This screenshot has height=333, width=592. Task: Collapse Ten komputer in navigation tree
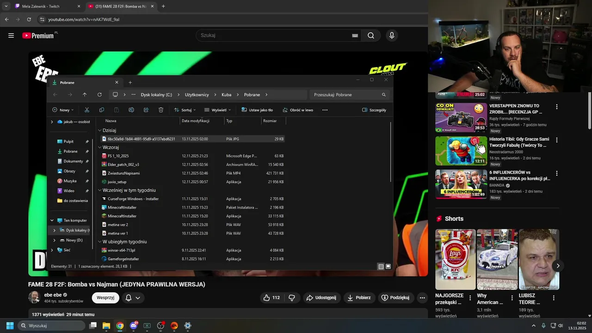(x=52, y=221)
